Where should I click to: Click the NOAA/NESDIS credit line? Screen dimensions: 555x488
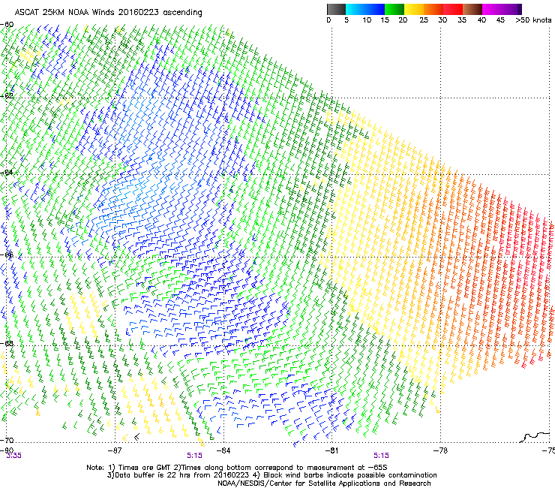(324, 483)
